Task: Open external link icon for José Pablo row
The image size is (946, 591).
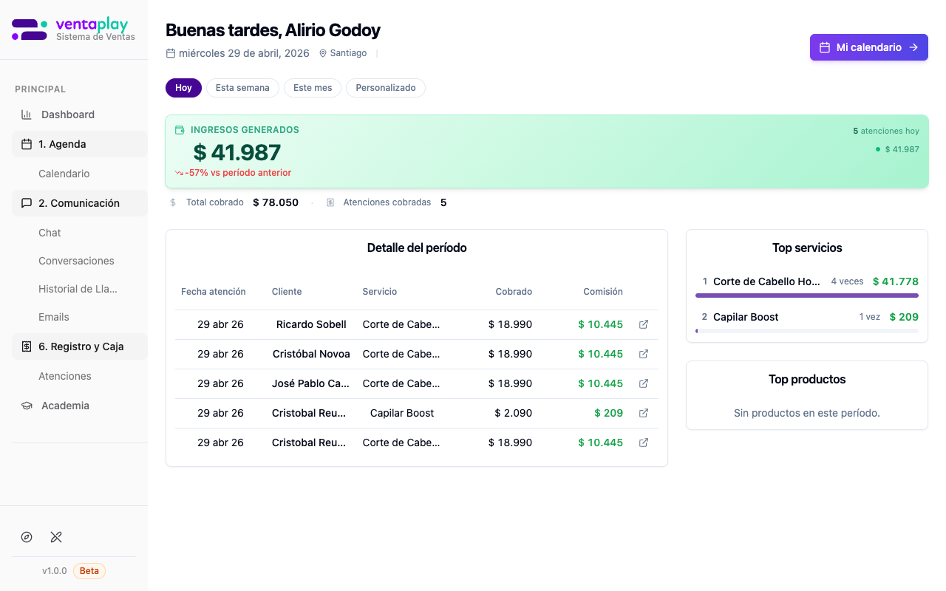Action: point(644,383)
